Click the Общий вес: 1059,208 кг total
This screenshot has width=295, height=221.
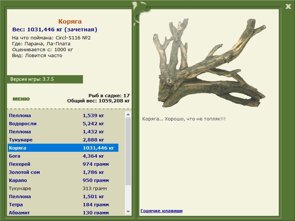tap(98, 101)
